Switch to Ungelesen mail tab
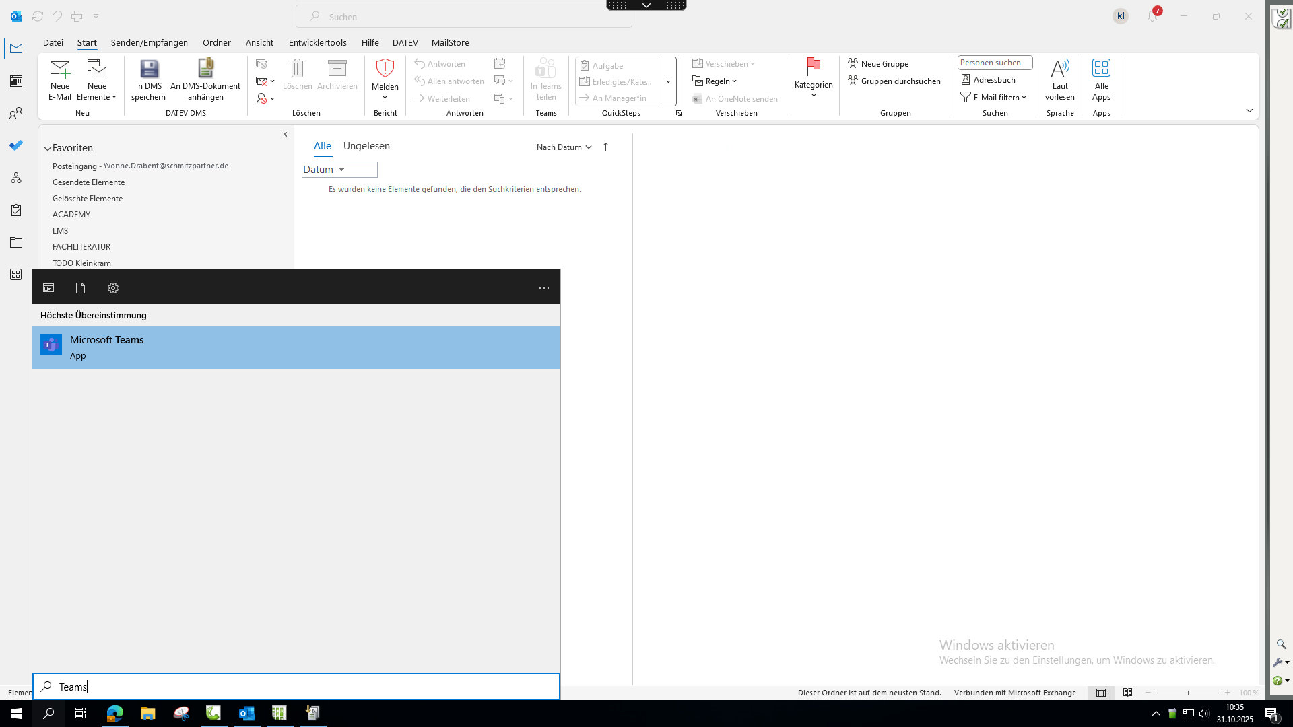This screenshot has height=727, width=1293. (x=366, y=146)
